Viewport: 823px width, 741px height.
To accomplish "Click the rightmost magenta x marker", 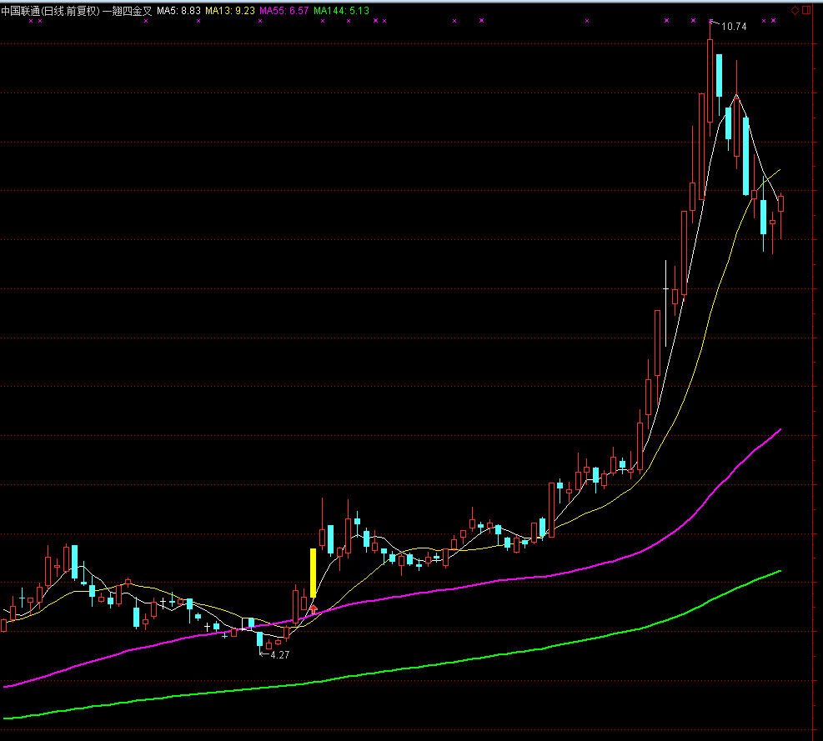I will [774, 21].
